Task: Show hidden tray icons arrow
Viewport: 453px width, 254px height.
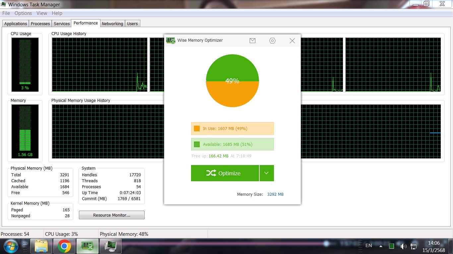Action: click(381, 246)
